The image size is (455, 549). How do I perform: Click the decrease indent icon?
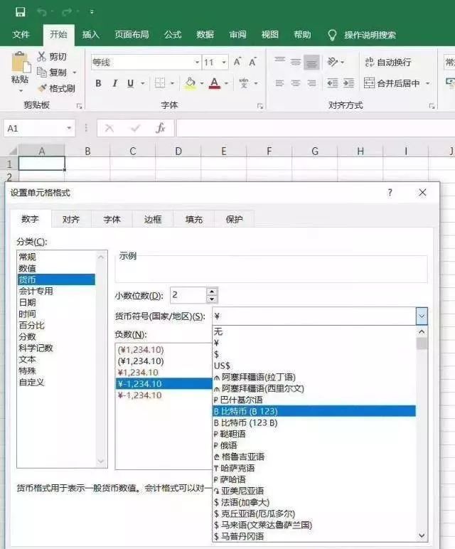tap(333, 83)
